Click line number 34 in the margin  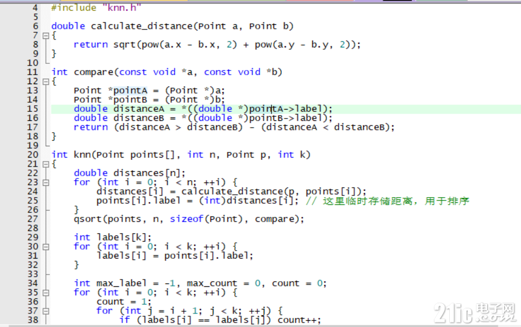[33, 284]
